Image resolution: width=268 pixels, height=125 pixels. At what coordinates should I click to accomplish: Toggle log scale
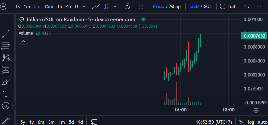[x=251, y=122]
